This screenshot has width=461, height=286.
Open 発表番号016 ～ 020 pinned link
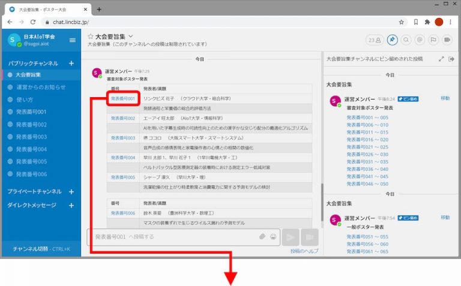[367, 139]
